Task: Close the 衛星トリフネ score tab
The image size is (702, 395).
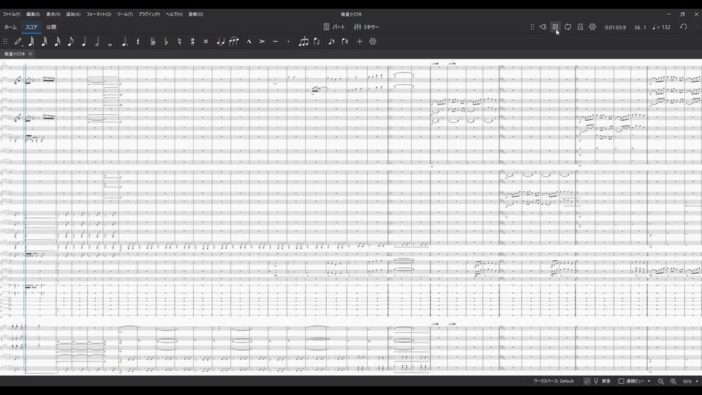Action: (x=31, y=53)
